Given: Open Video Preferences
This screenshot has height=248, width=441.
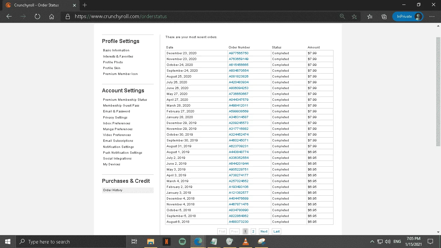Looking at the screenshot, I should 117,135.
